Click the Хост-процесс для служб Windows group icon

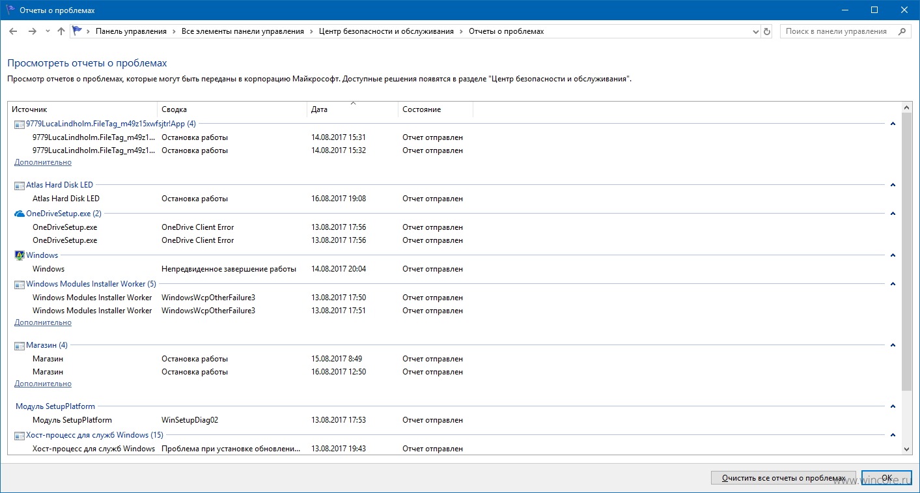click(x=19, y=436)
